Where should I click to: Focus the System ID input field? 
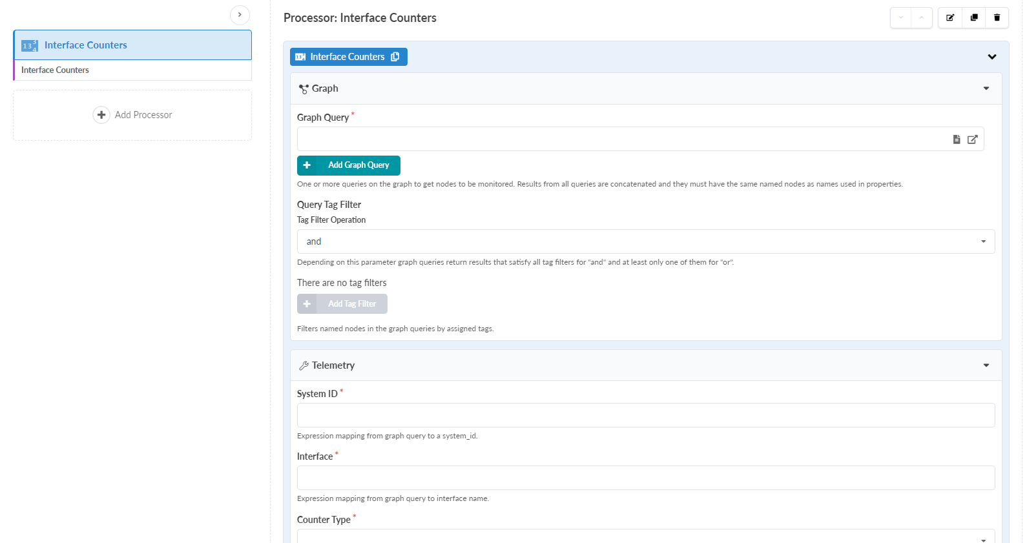[645, 415]
